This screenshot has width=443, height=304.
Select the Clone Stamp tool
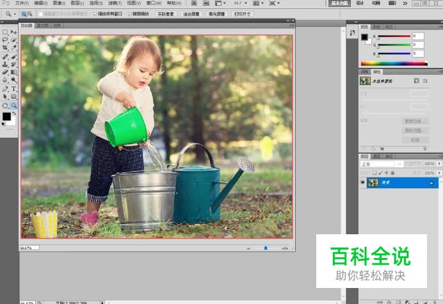(5, 65)
